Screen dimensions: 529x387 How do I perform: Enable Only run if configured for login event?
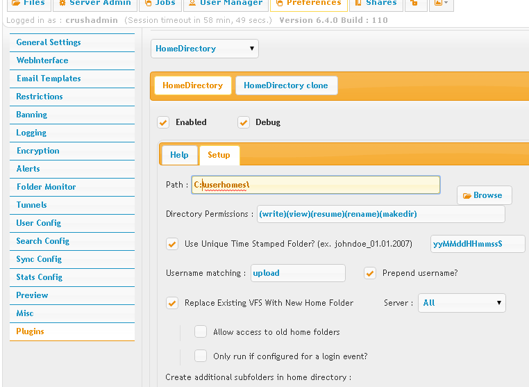tap(201, 356)
